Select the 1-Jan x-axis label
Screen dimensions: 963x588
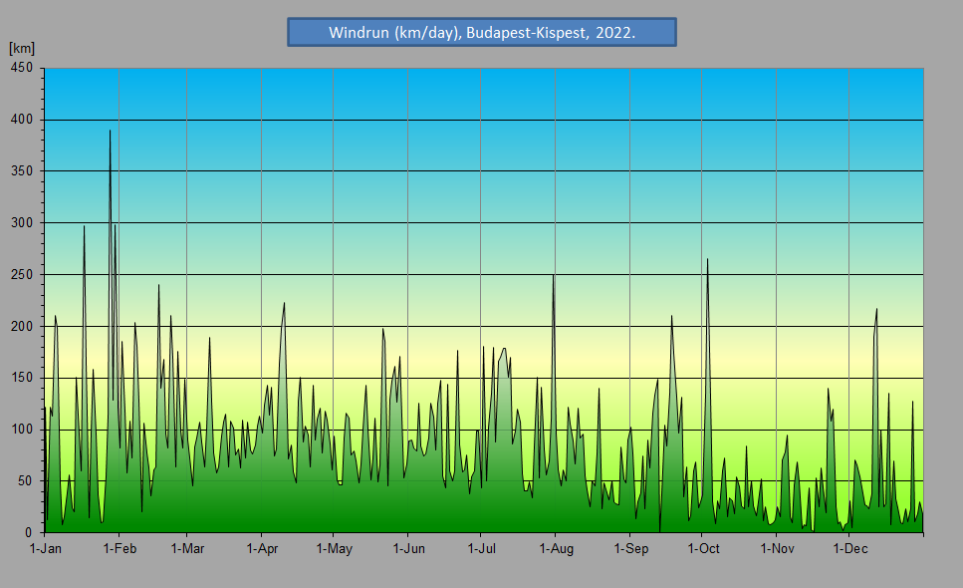click(46, 548)
